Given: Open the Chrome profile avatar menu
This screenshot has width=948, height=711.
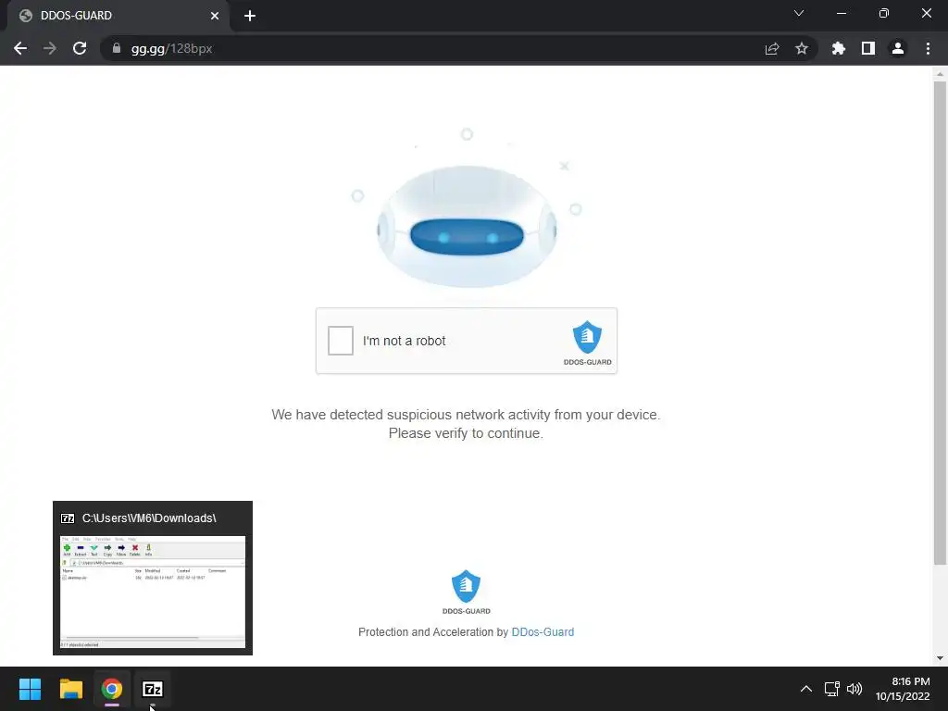Looking at the screenshot, I should click(898, 48).
